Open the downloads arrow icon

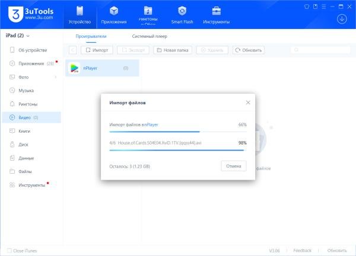coord(342,19)
